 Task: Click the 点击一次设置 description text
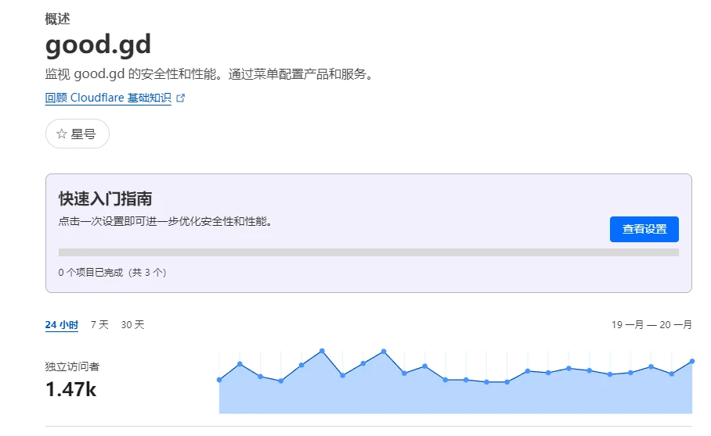pos(165,222)
